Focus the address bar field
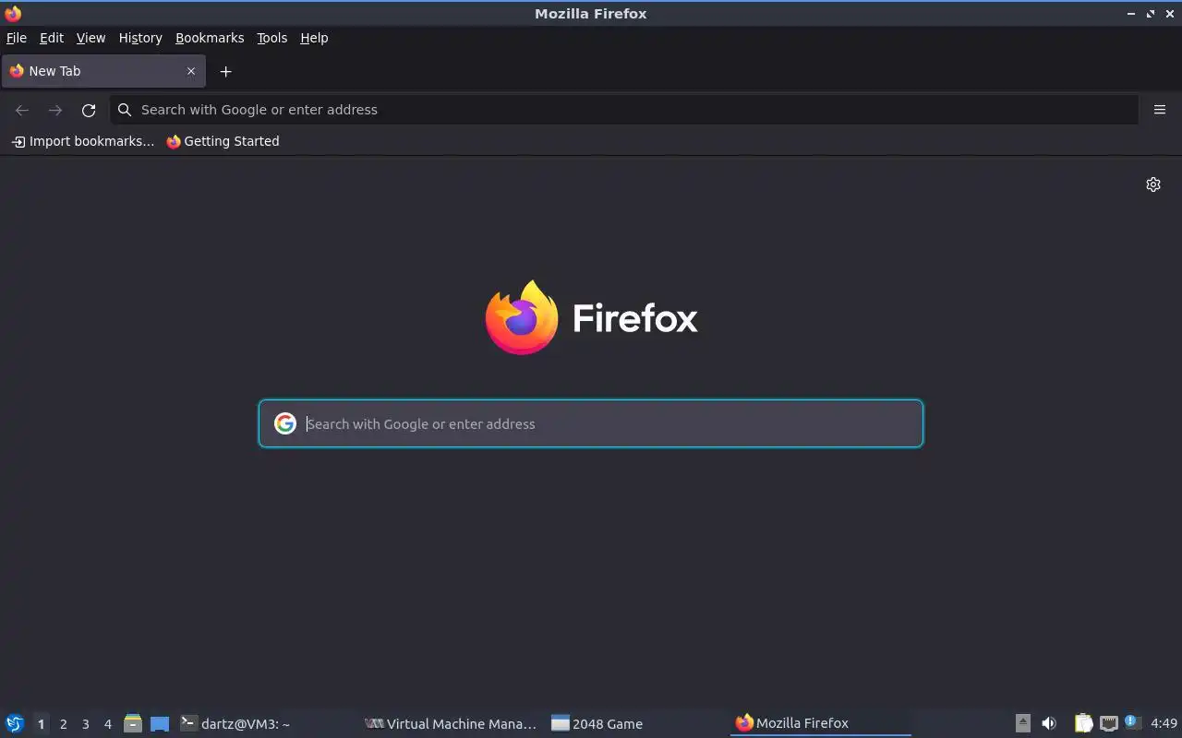The height and width of the screenshot is (738, 1182). (x=624, y=110)
